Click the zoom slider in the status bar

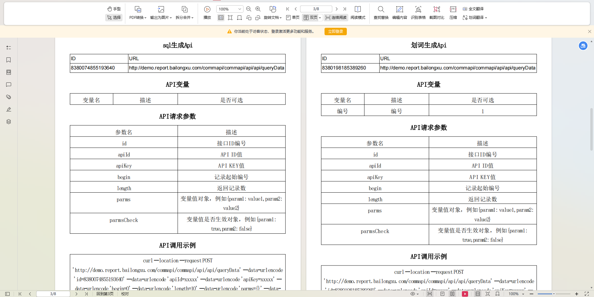coord(554,294)
